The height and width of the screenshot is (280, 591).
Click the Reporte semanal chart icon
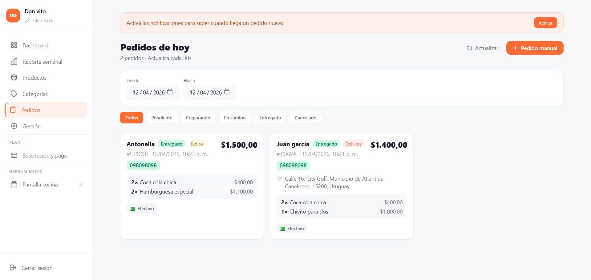tap(14, 62)
